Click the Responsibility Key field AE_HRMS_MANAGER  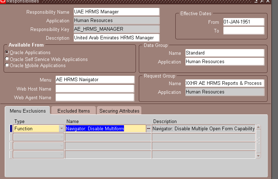coord(116,29)
